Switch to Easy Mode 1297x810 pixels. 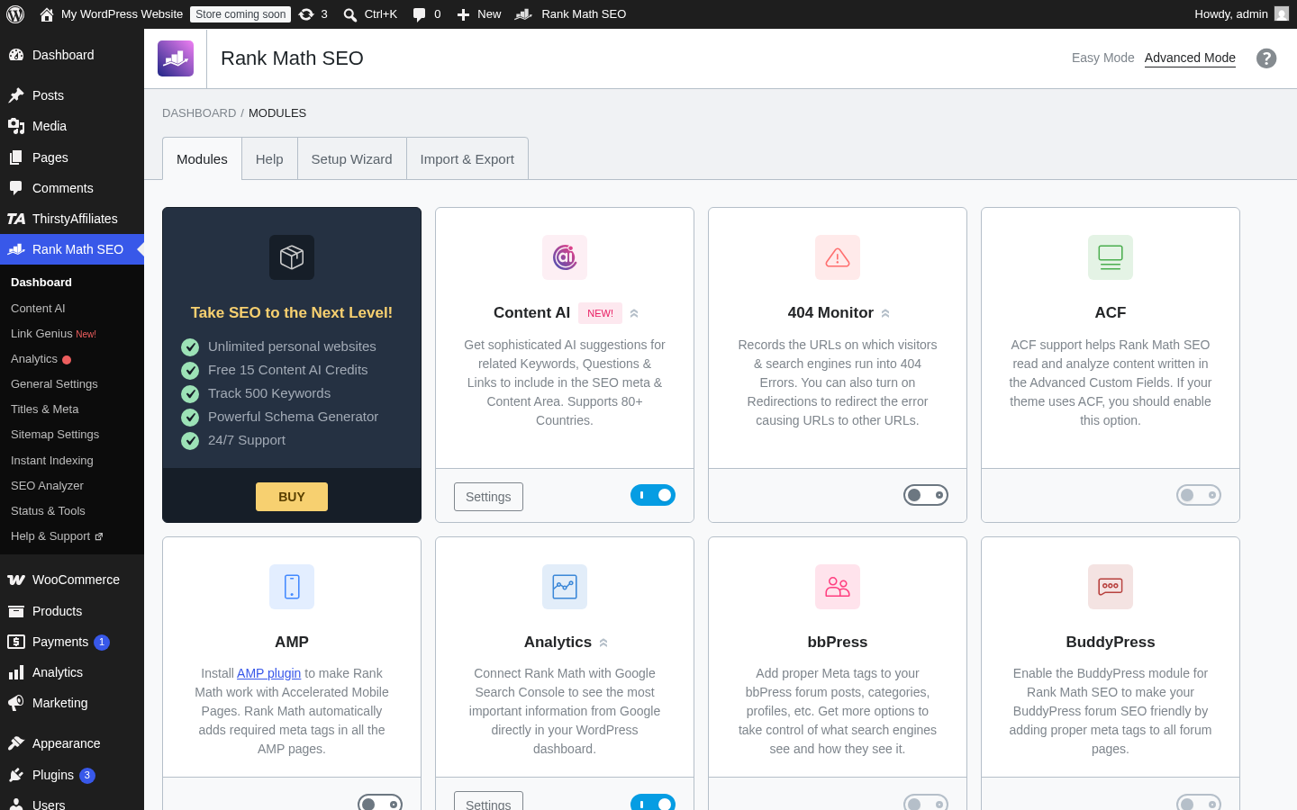coord(1103,58)
